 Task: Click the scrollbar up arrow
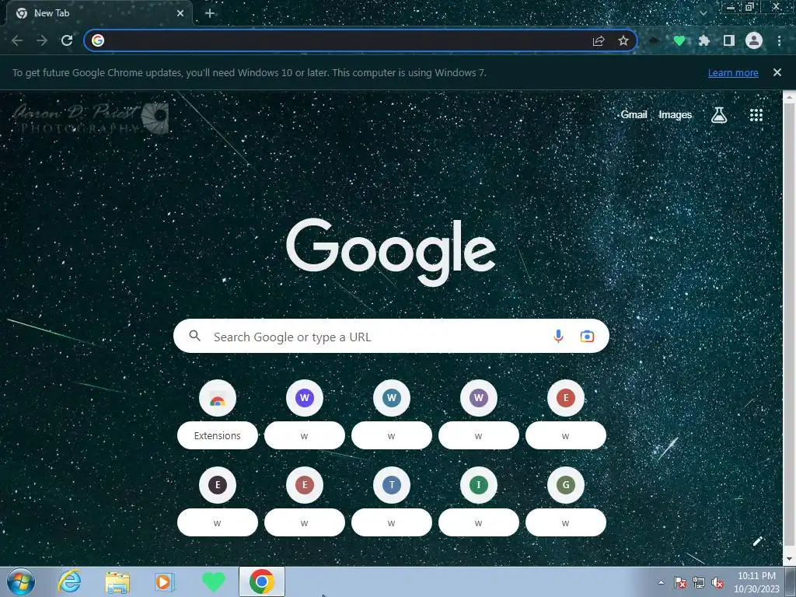click(x=790, y=96)
